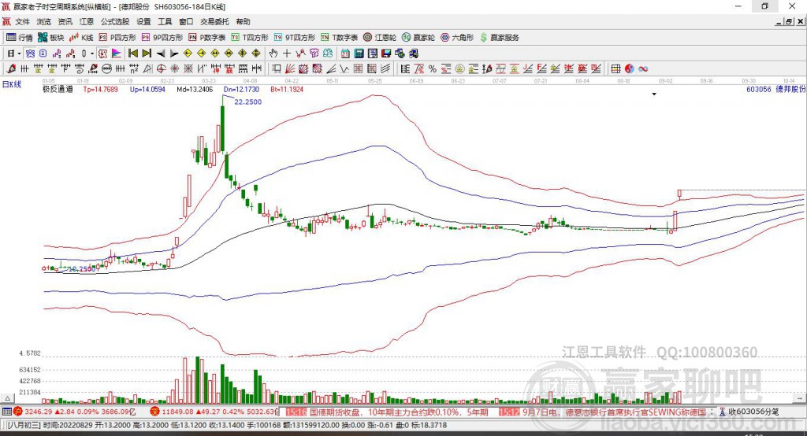Expand the 日 period dropdown
This screenshot has height=436, width=807.
(19, 54)
